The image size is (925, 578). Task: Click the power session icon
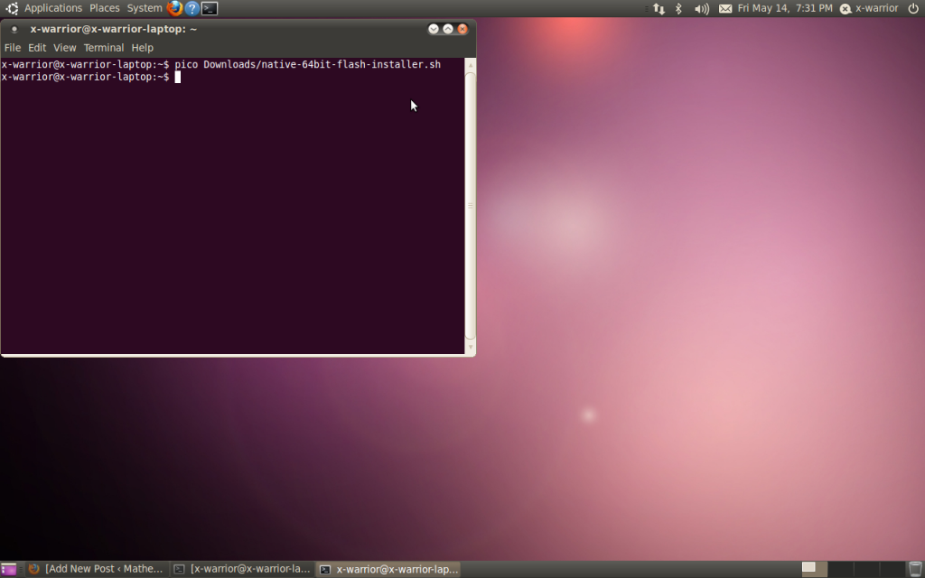pos(913,8)
